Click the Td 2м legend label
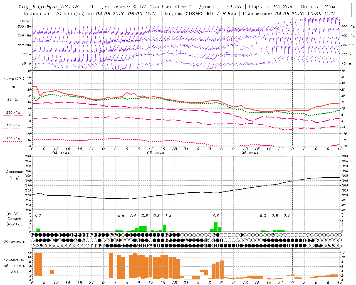The image size is (356, 285). coord(13,100)
